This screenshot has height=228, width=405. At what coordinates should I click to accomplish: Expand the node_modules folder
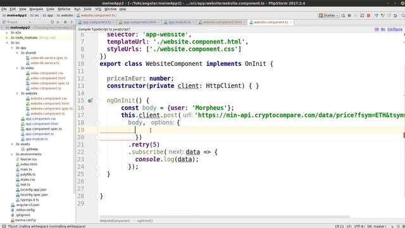tap(7, 38)
